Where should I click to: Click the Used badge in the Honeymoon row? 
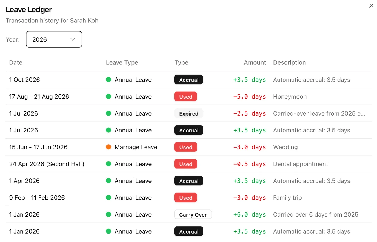point(186,97)
